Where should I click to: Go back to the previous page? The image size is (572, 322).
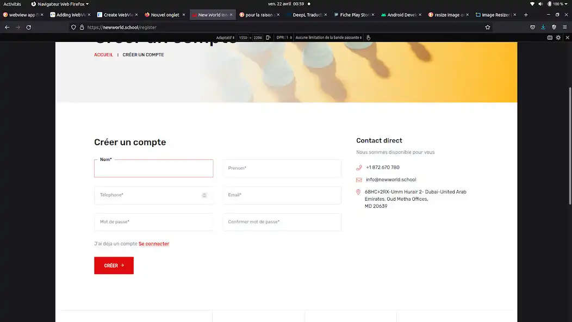pos(7,27)
